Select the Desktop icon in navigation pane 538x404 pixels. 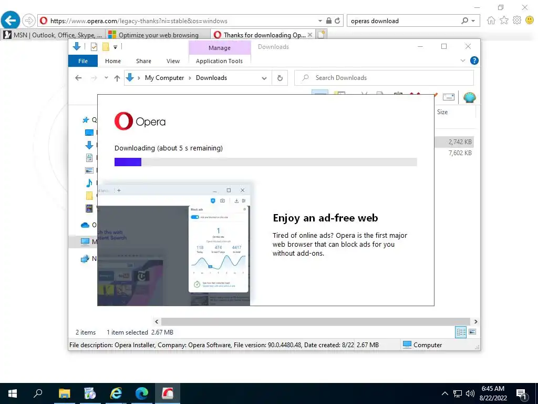point(89,133)
